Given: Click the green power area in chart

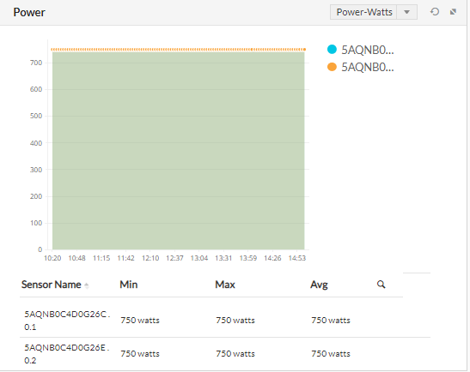Looking at the screenshot, I should tap(179, 151).
